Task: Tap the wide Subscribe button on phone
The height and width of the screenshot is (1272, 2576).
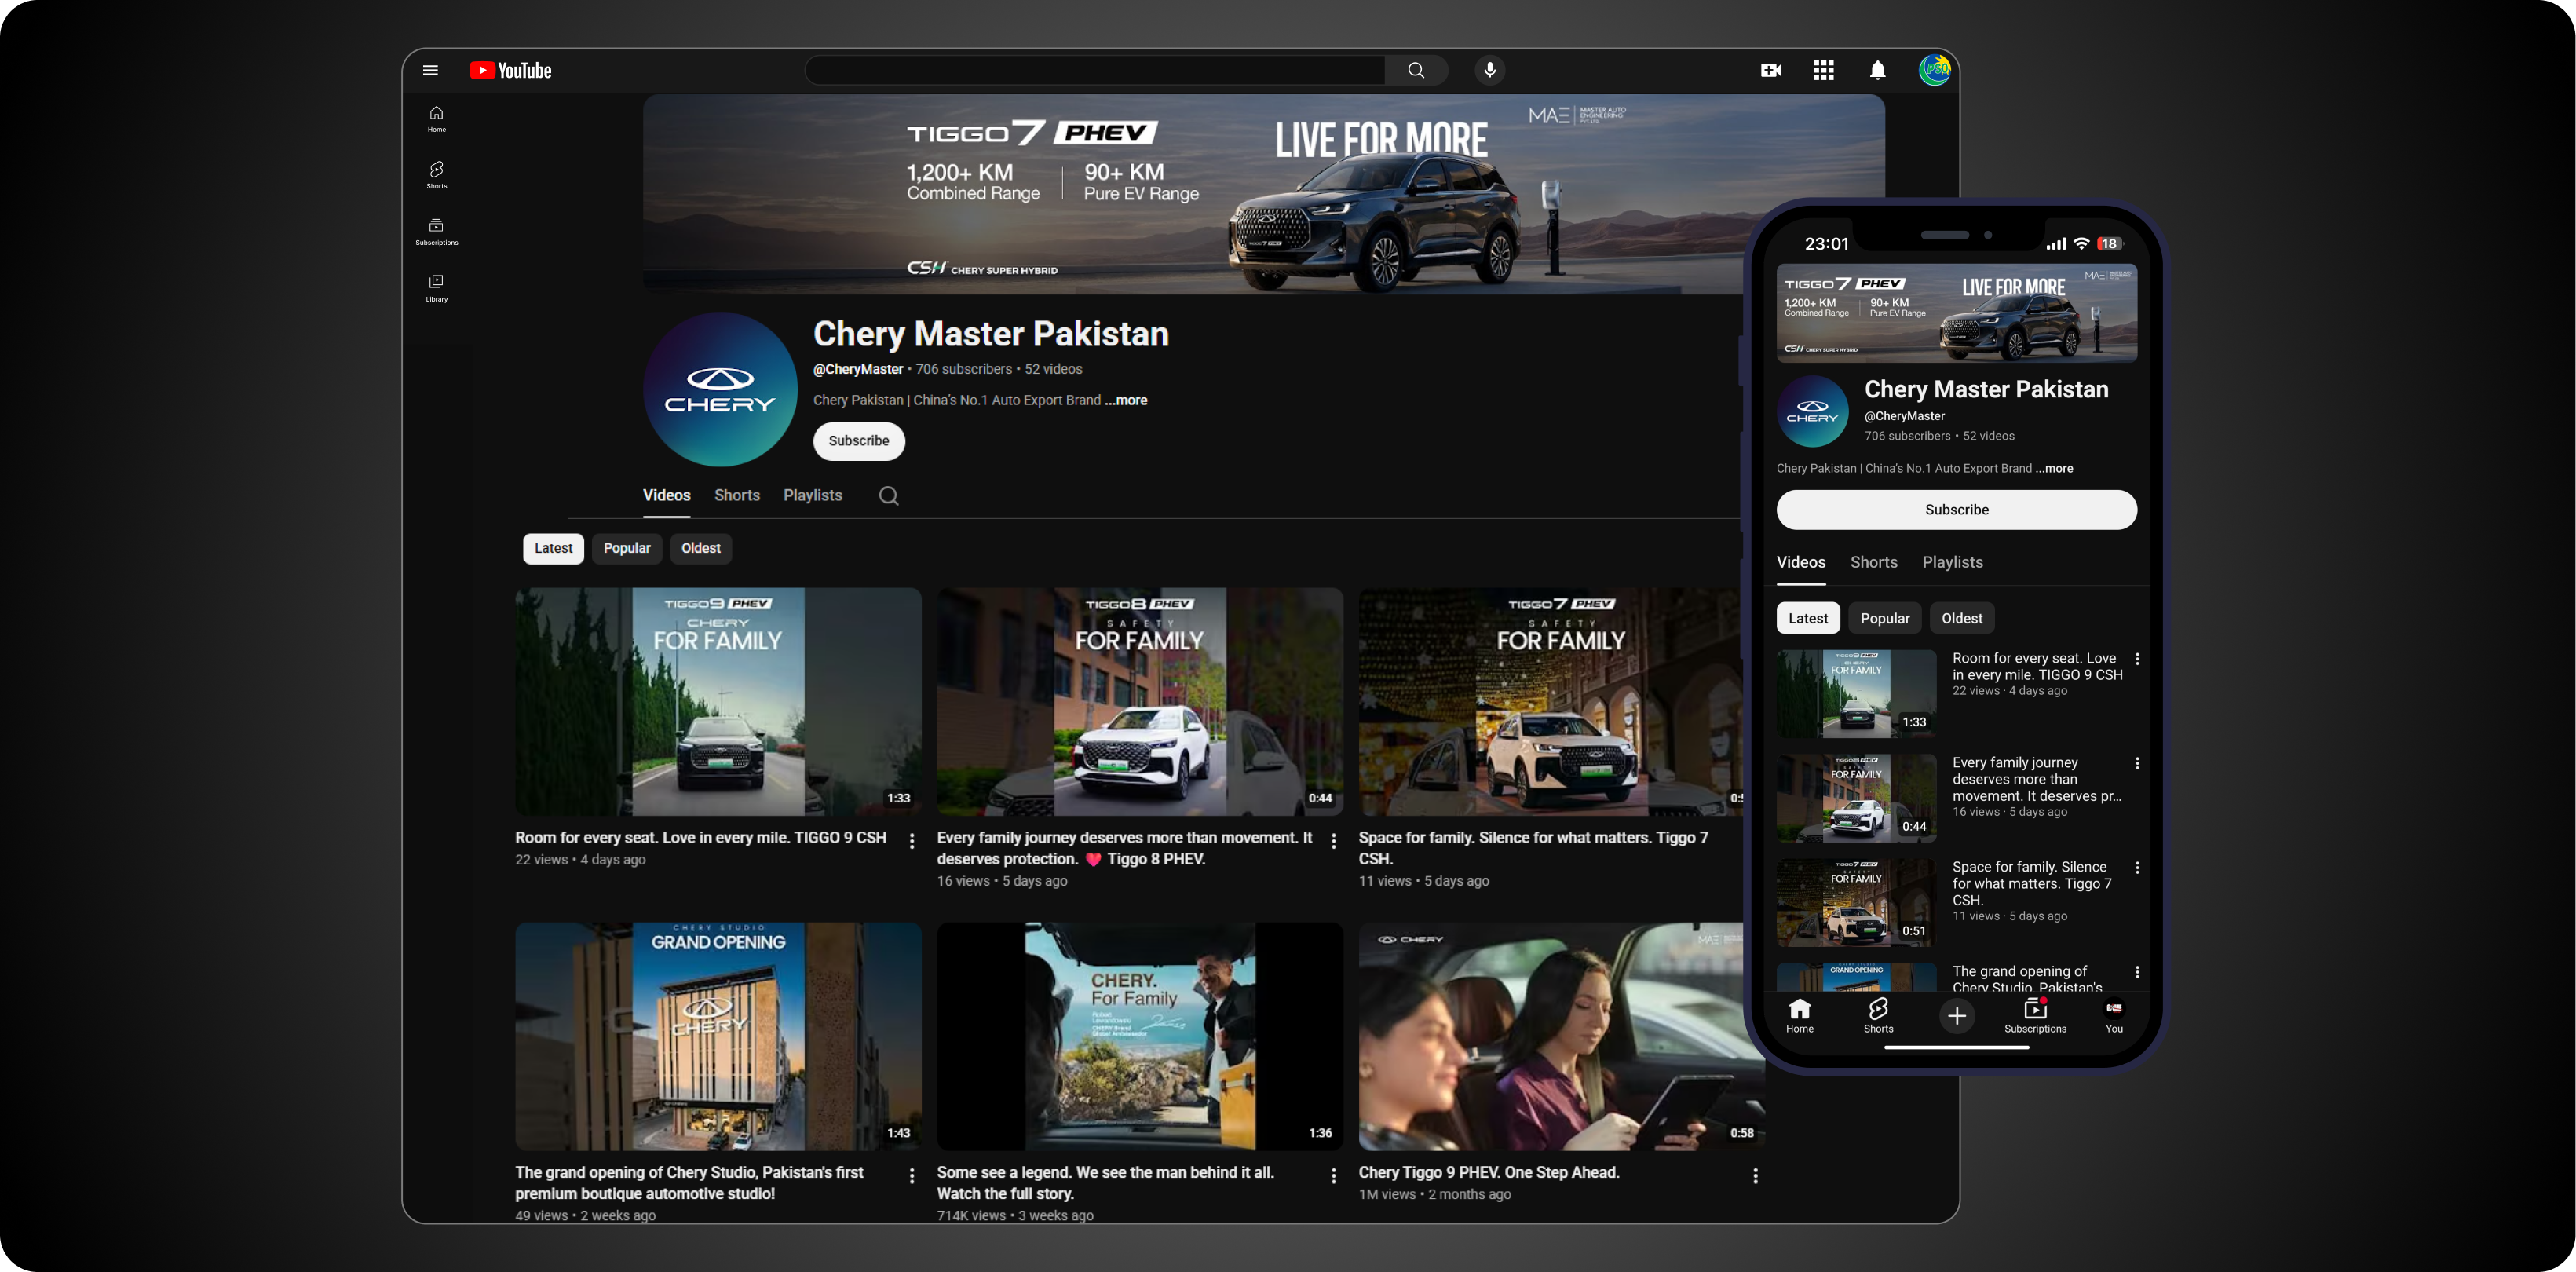Action: [1957, 509]
